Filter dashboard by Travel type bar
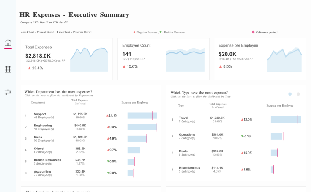The image size is (311, 192). [286, 120]
